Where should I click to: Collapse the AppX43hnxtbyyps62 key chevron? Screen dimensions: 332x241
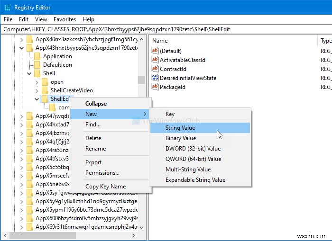pyautogui.click(x=22, y=48)
